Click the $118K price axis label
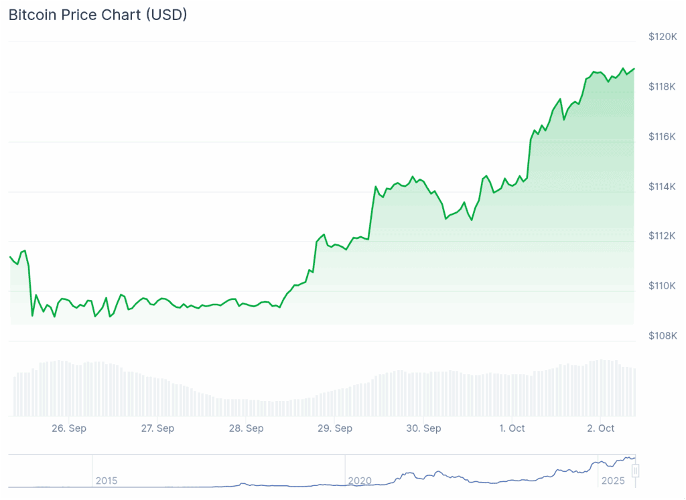Image resolution: width=686 pixels, height=500 pixels. pos(662,86)
